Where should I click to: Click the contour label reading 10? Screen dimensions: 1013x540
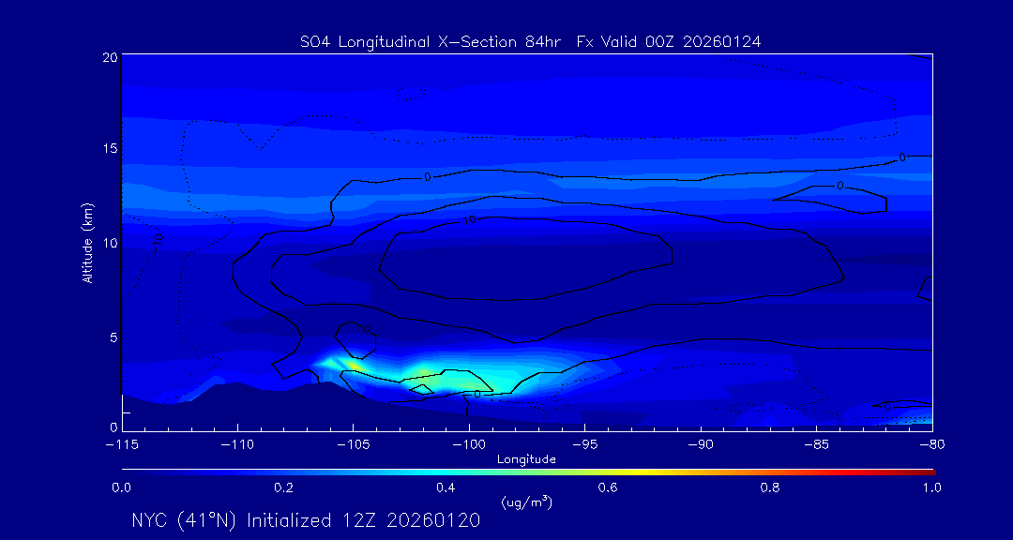click(x=471, y=219)
